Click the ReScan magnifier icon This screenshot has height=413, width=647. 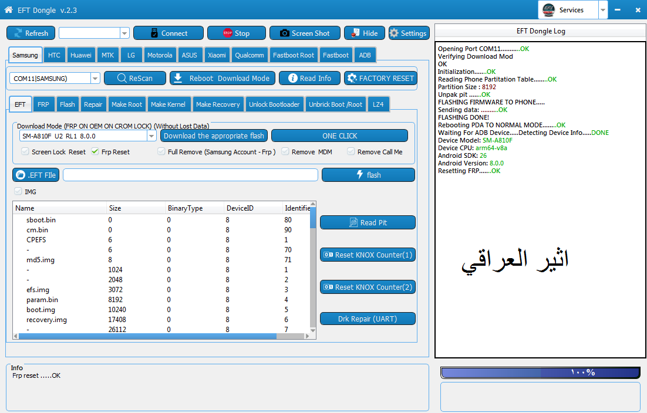pyautogui.click(x=122, y=78)
